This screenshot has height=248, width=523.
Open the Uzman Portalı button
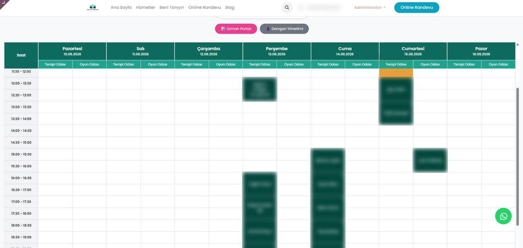click(x=236, y=29)
